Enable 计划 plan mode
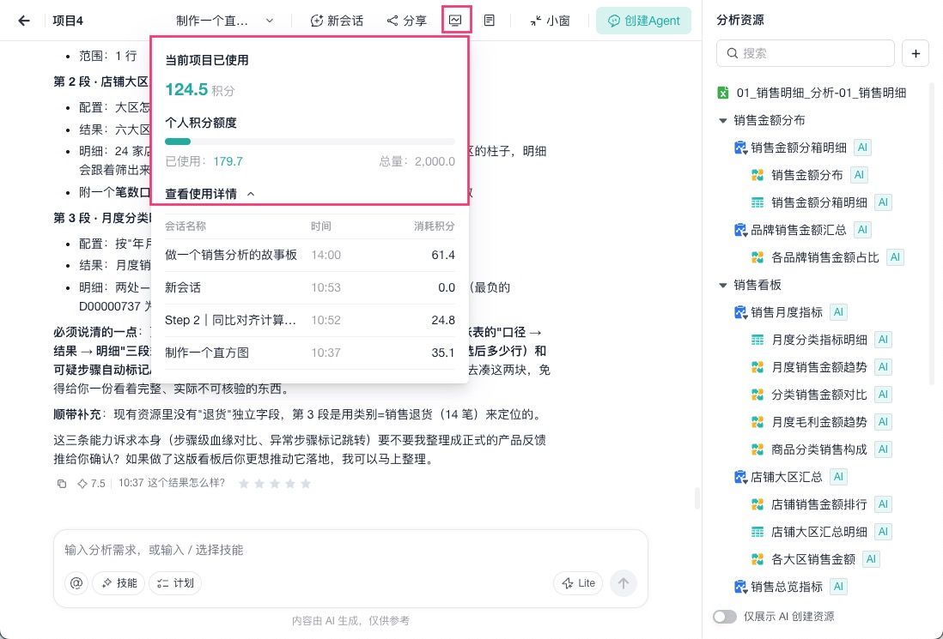Screen dimensions: 943x639 175,583
